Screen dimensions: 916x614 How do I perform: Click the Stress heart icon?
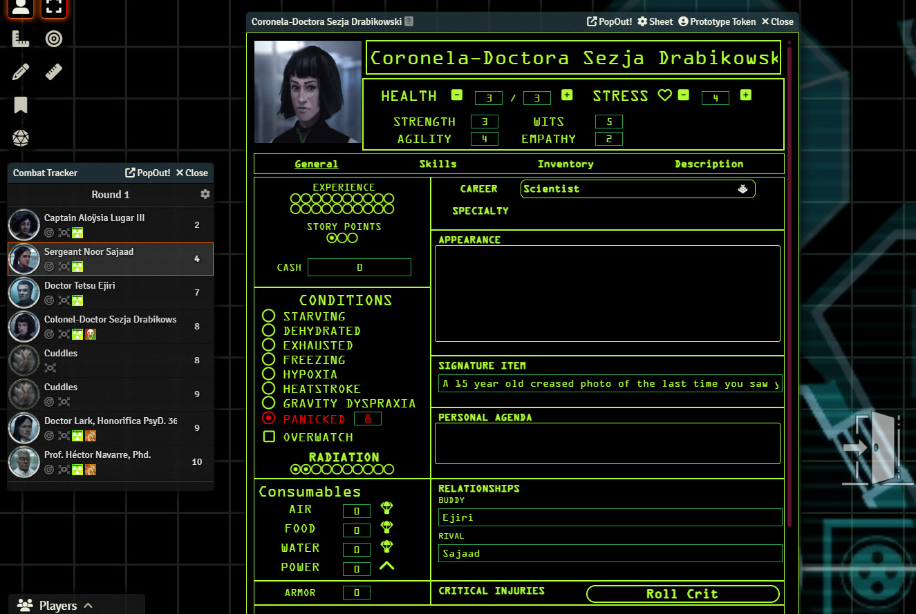point(664,95)
